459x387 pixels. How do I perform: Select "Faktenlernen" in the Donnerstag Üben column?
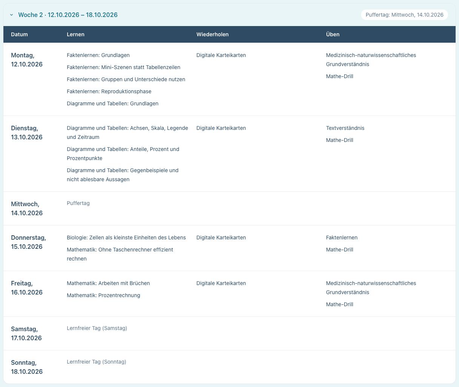342,237
